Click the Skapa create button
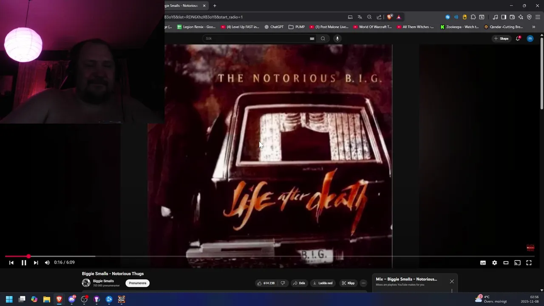Screen dimensions: 544x306 [x=501, y=39]
